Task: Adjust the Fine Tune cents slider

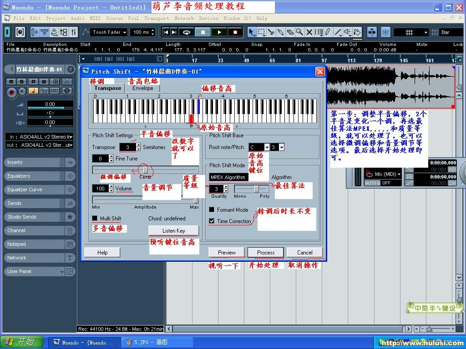Action: (145, 170)
